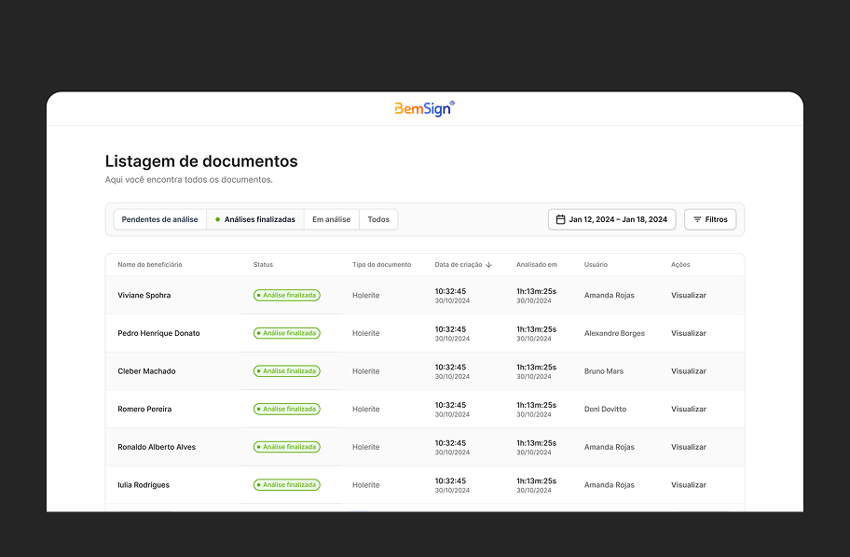
Task: Visualizar the Viviane Spohra document
Action: (689, 296)
